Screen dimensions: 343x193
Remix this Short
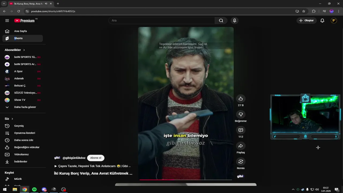[x=241, y=162]
